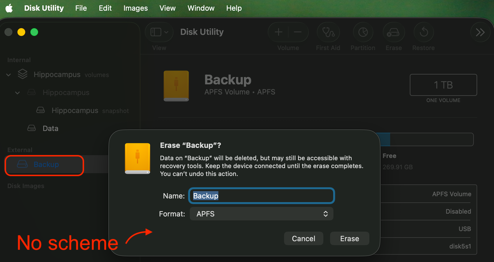Image resolution: width=494 pixels, height=262 pixels.
Task: Open the Disk Utility app menu
Action: (x=44, y=8)
